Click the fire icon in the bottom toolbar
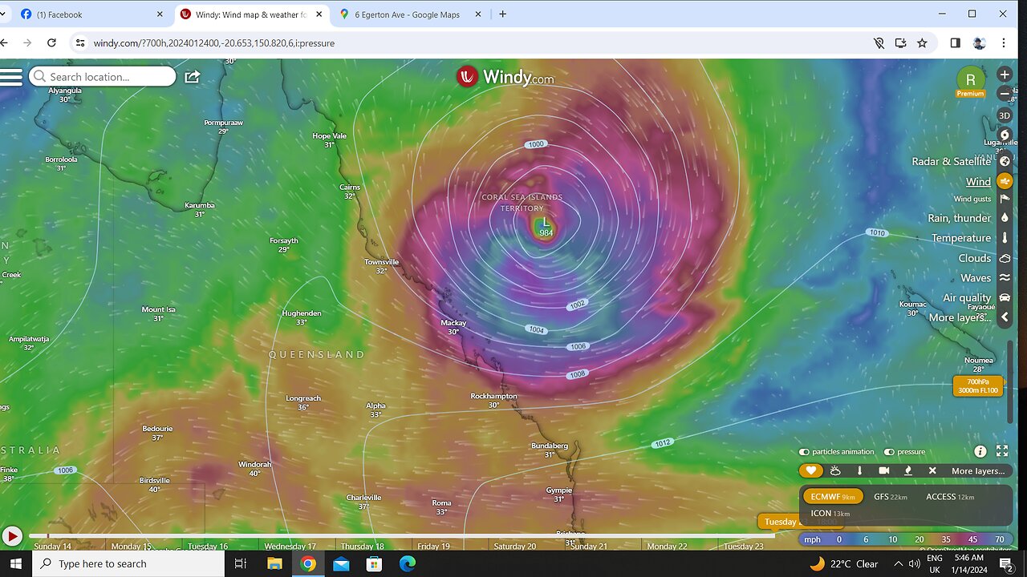The width and height of the screenshot is (1027, 577). click(x=907, y=471)
